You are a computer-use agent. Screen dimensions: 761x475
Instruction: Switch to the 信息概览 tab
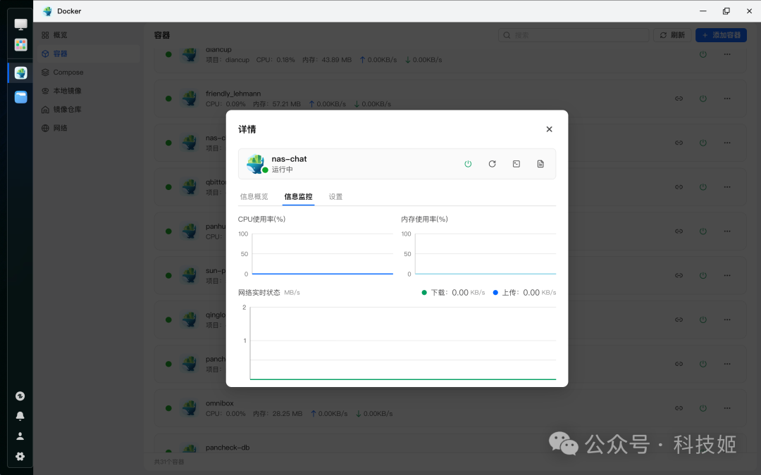254,197
